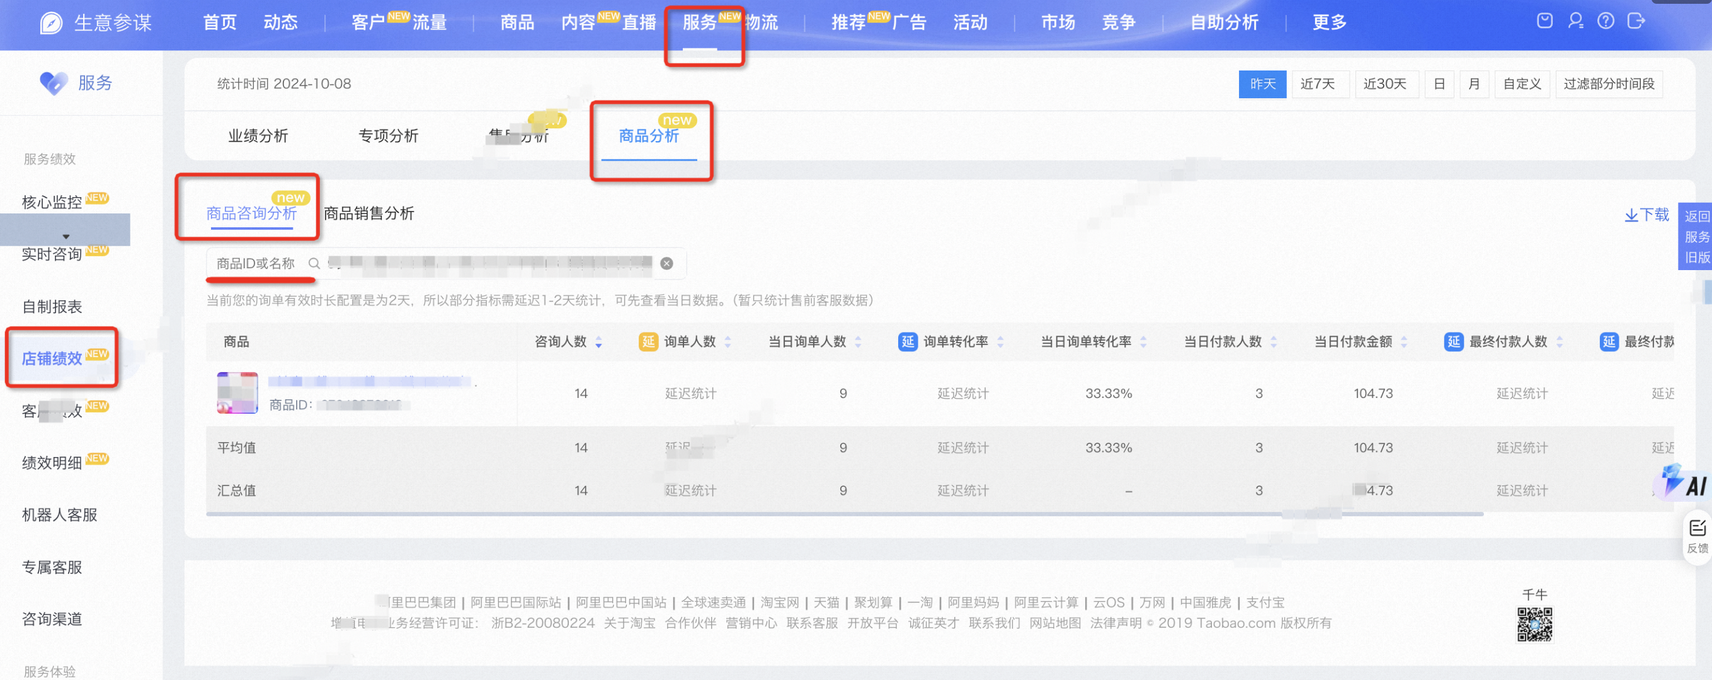Clear the product search field with the X icon
Screen dimensions: 1712x680
point(666,264)
